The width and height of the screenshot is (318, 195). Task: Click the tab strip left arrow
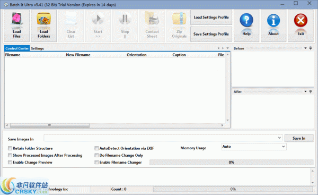coord(218,48)
